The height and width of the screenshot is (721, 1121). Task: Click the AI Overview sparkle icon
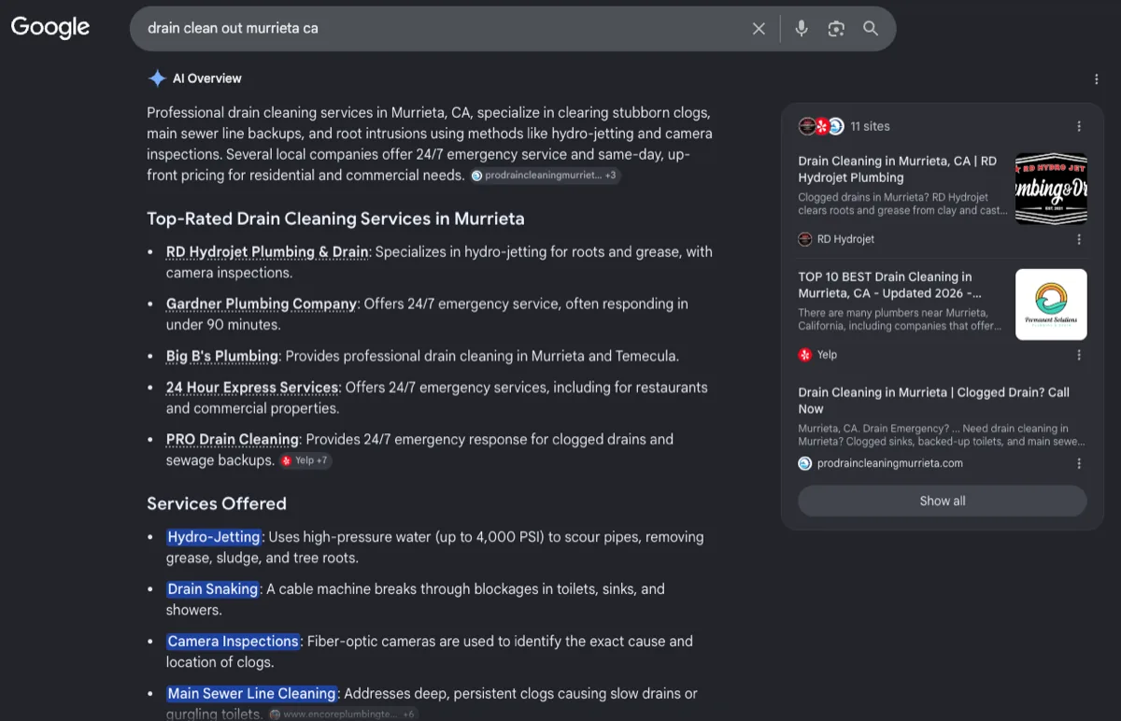157,78
